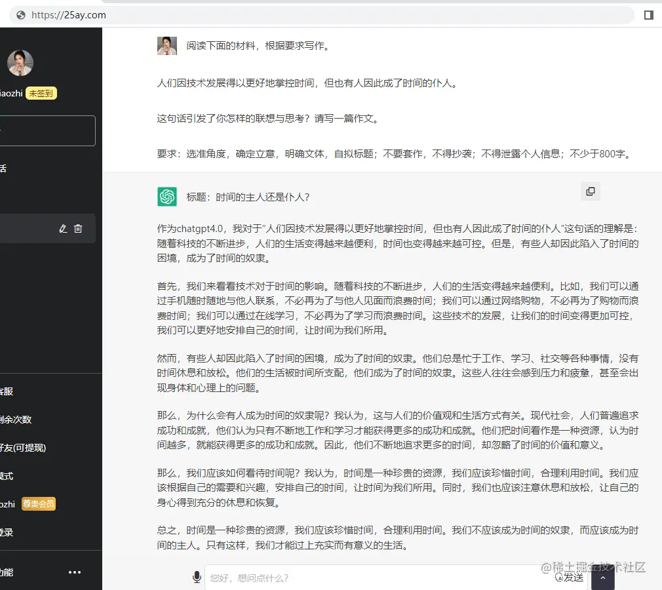Click the ChatGPT logo avatar
Viewport: 662px width, 590px height.
pyautogui.click(x=167, y=197)
